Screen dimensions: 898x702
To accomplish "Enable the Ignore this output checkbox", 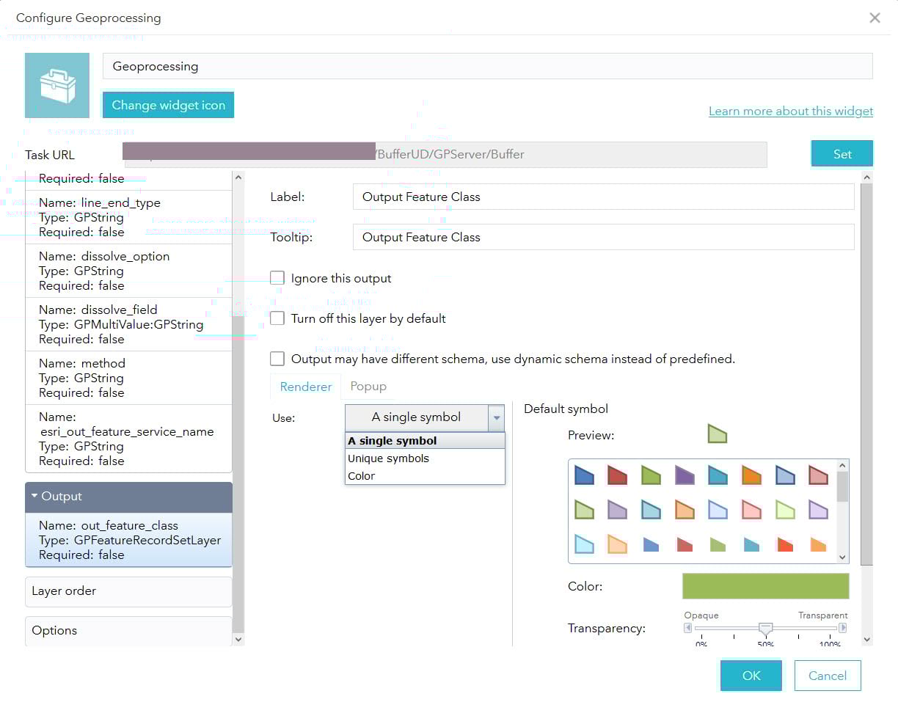I will pyautogui.click(x=277, y=278).
